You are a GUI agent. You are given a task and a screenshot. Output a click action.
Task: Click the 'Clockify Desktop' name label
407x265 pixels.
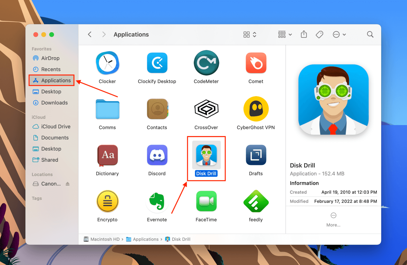tap(157, 81)
